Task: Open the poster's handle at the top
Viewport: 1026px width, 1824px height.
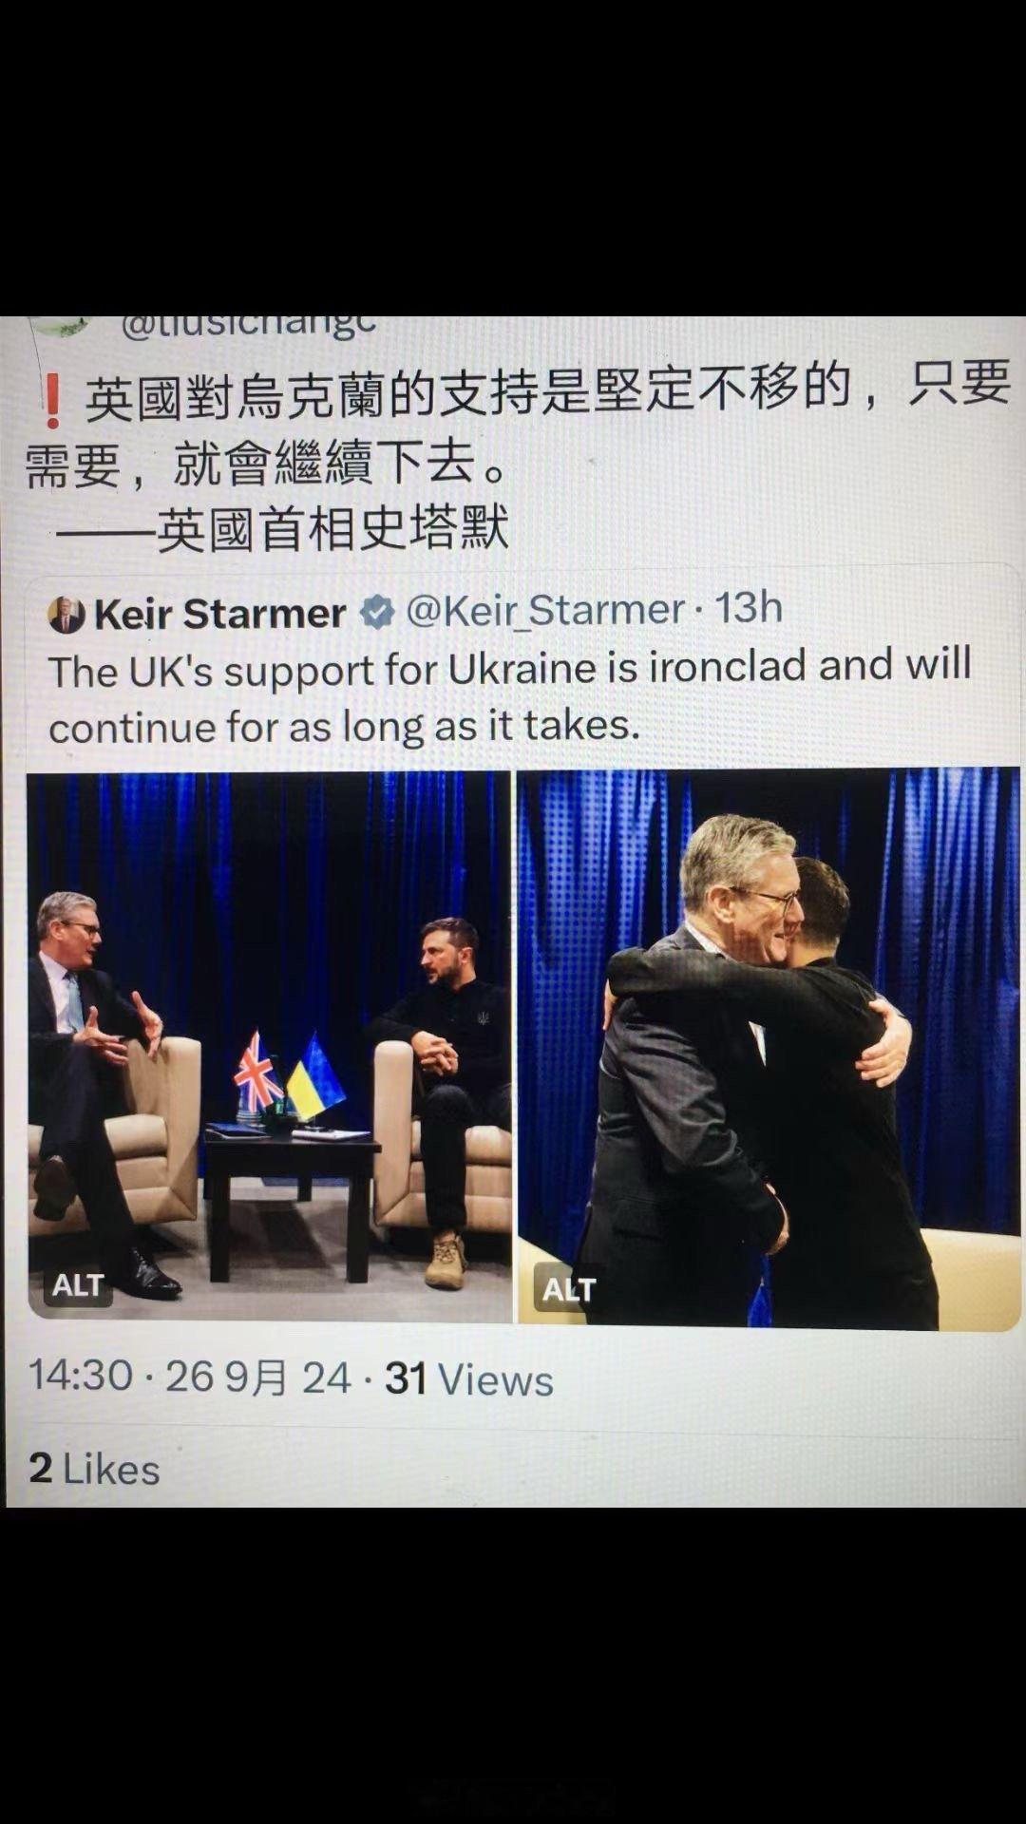Action: (249, 326)
